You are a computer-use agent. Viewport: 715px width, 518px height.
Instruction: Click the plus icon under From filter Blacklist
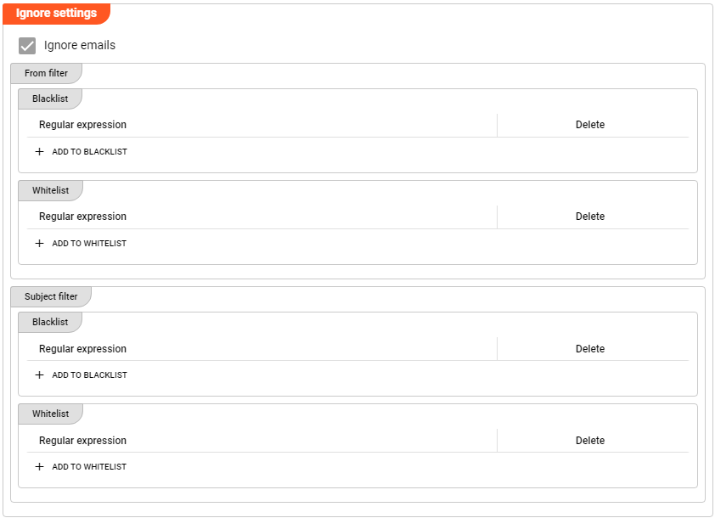click(39, 152)
